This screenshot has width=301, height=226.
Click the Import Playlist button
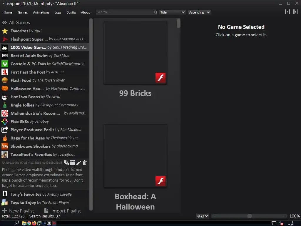click(63, 211)
